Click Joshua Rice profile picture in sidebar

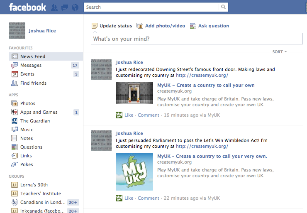point(17,31)
